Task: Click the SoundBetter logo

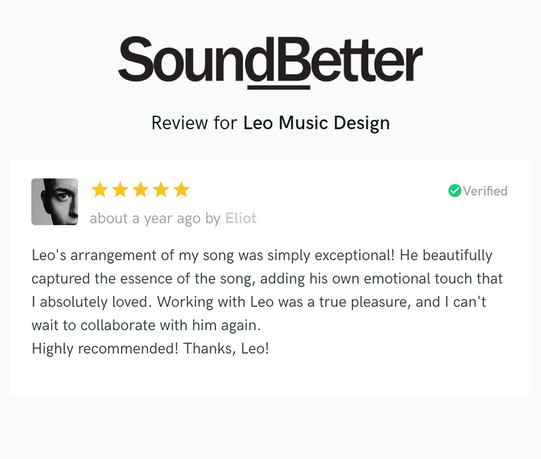Action: [270, 62]
